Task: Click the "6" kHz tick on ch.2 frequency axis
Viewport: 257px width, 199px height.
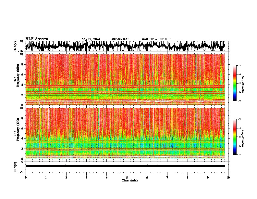Action: coord(22,128)
